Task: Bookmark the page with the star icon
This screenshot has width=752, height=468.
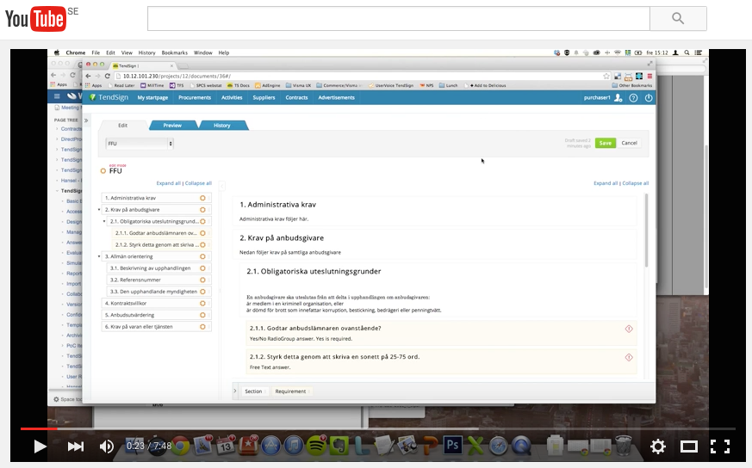Action: pyautogui.click(x=606, y=77)
